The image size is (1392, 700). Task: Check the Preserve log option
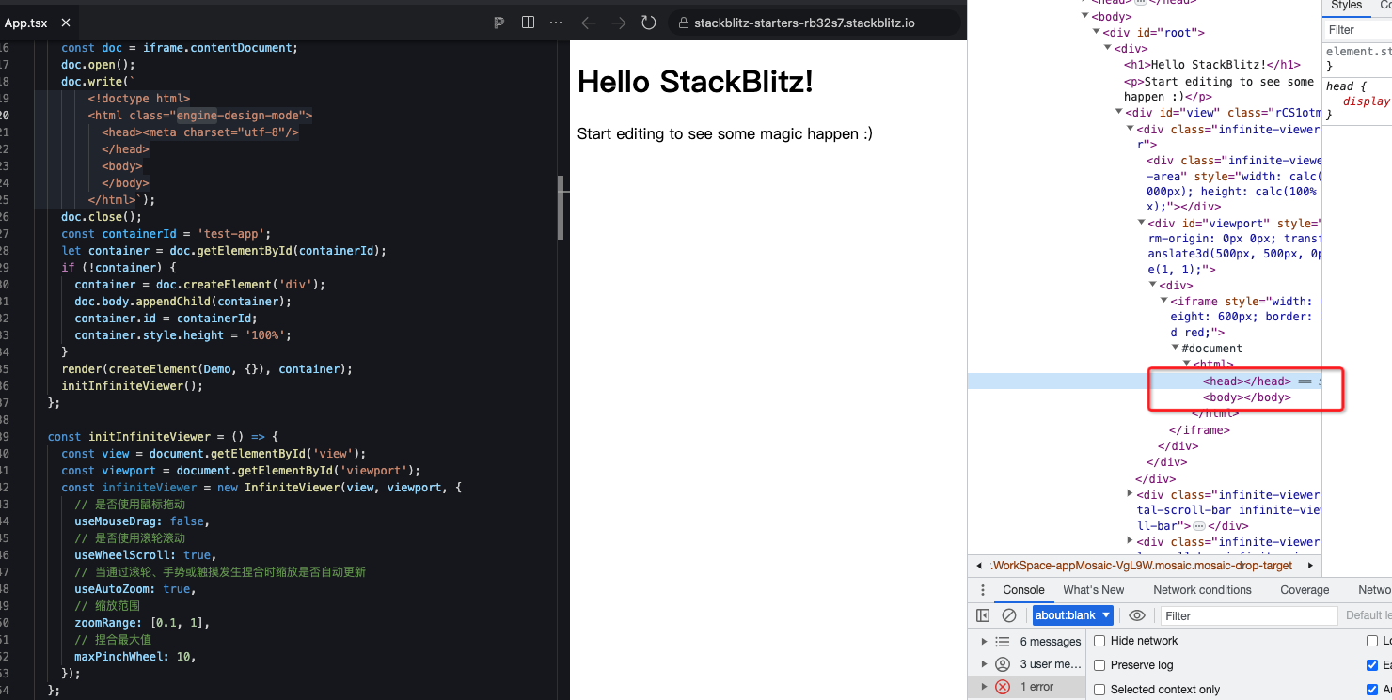1099,664
